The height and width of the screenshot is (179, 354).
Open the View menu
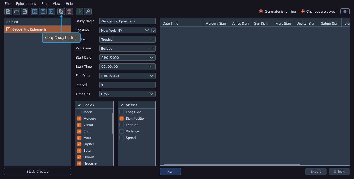click(56, 3)
